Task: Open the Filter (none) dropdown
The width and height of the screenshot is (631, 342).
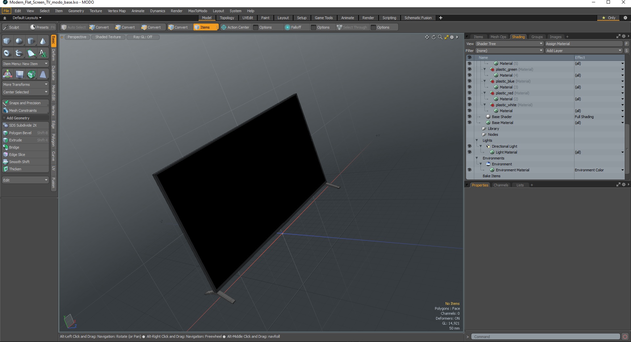Action: 509,51
